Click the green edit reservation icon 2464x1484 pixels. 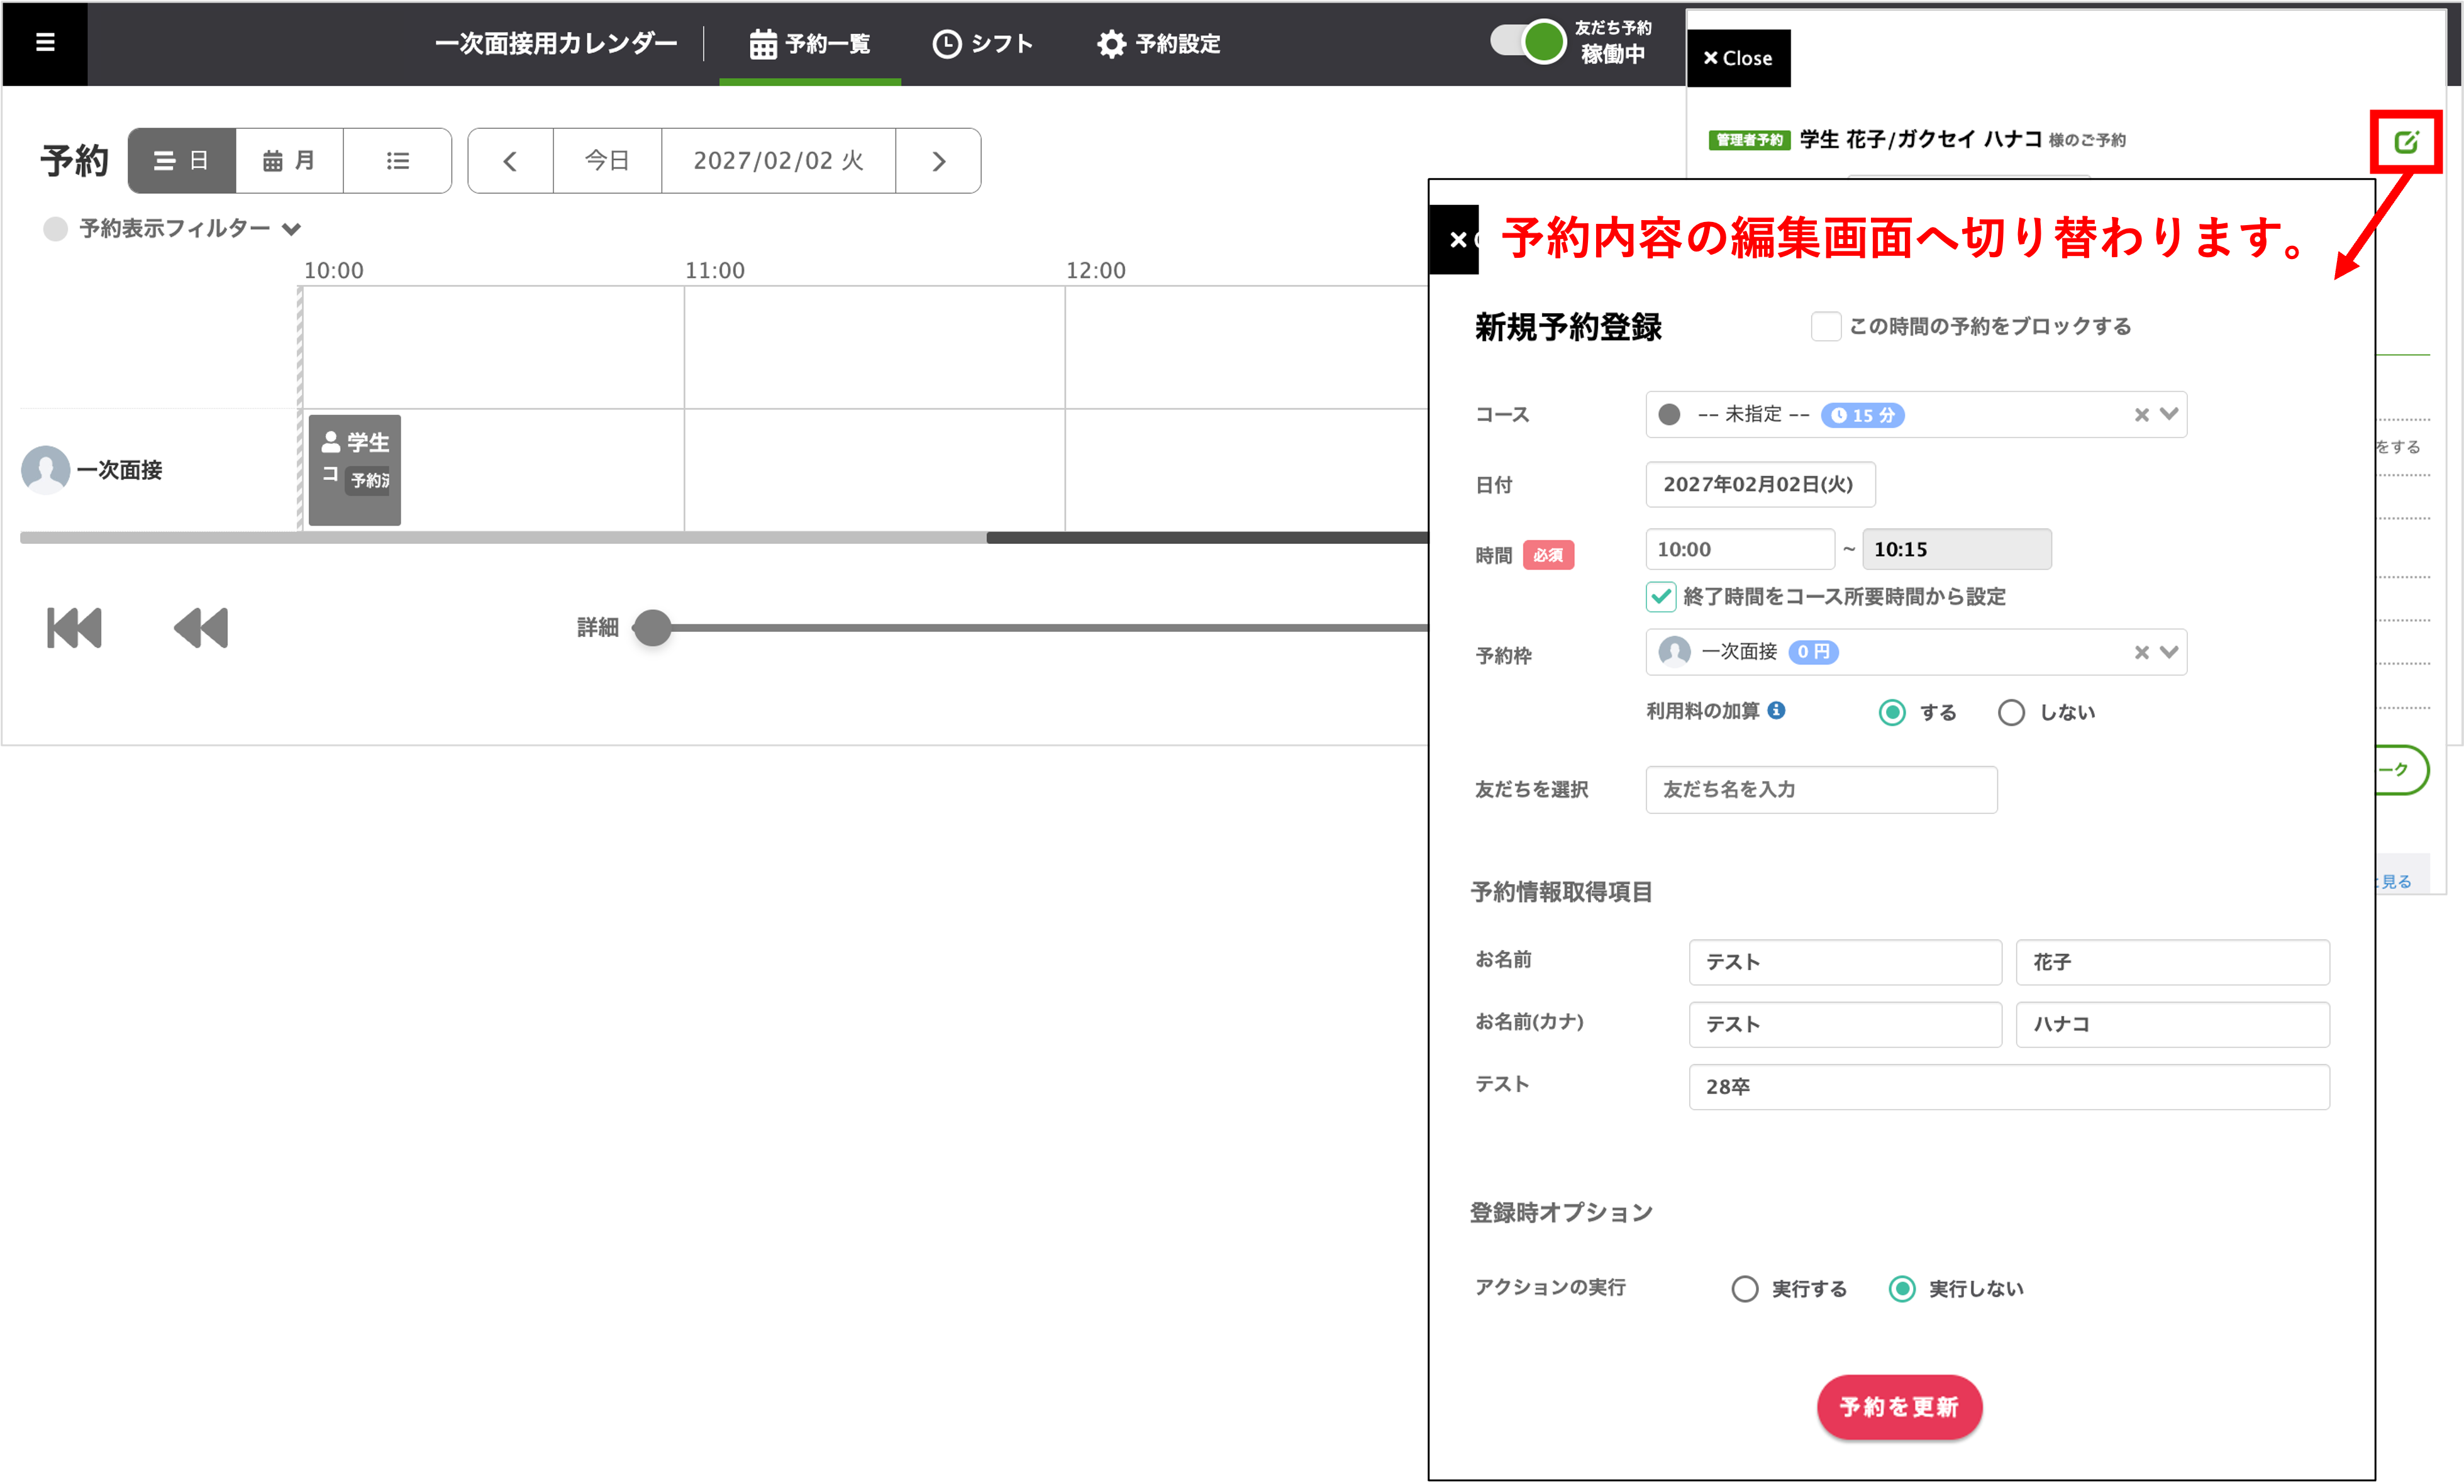click(2406, 142)
